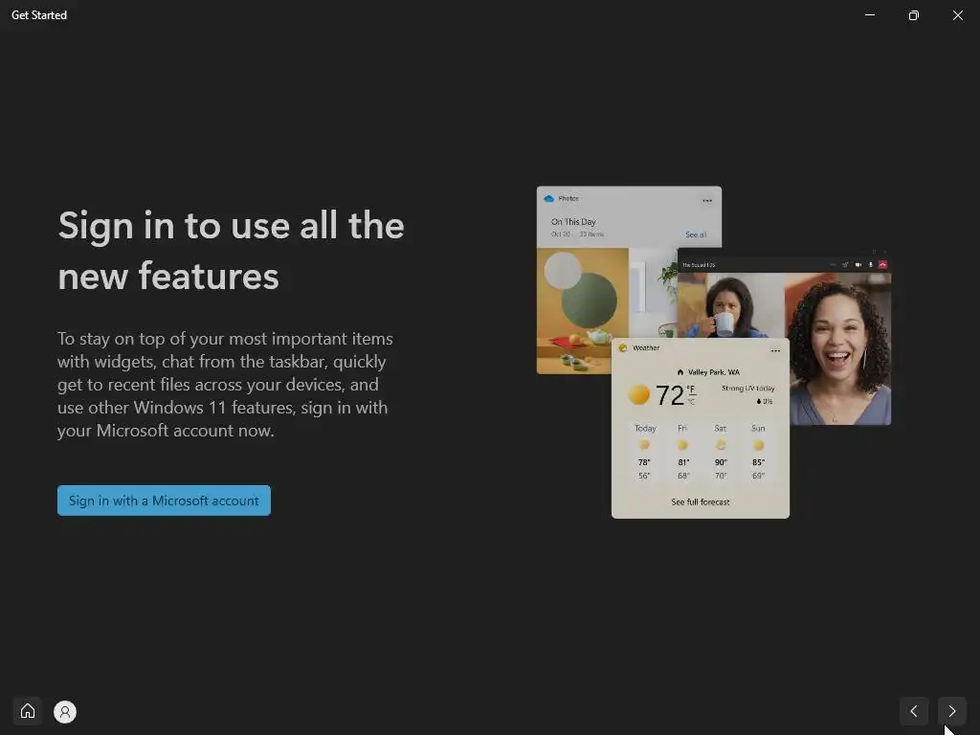The width and height of the screenshot is (980, 735).
Task: Maximize the Get Started window
Action: click(914, 15)
